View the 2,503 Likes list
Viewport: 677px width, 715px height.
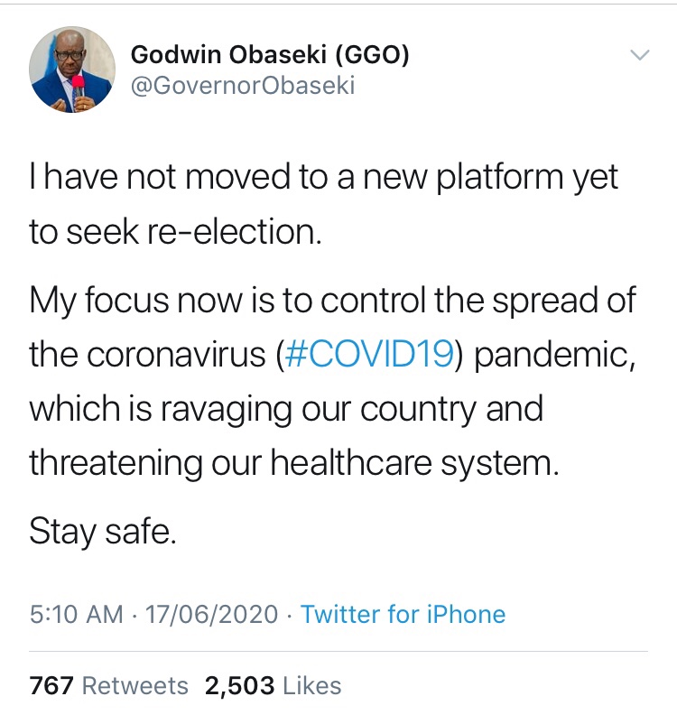tap(274, 686)
